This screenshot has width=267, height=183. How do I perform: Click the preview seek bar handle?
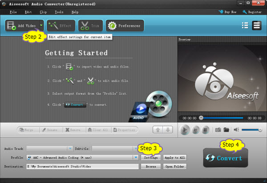coord(201,118)
